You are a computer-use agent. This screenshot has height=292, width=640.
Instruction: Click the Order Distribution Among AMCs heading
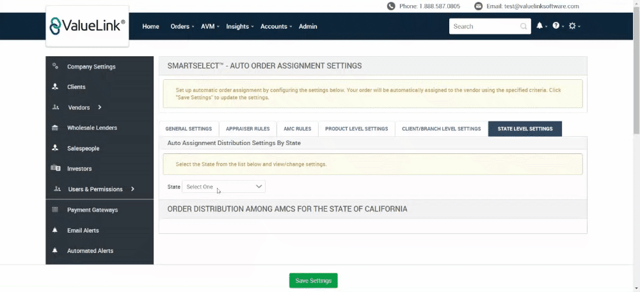[x=287, y=209]
